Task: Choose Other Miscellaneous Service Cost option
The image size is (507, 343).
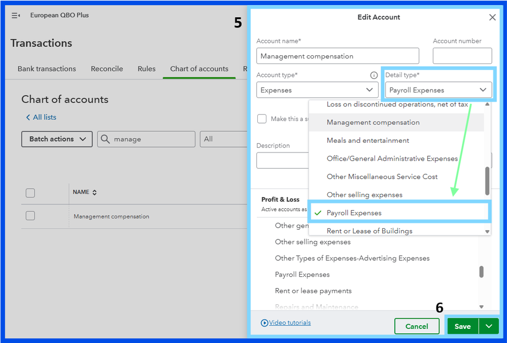Action: [x=396, y=177]
